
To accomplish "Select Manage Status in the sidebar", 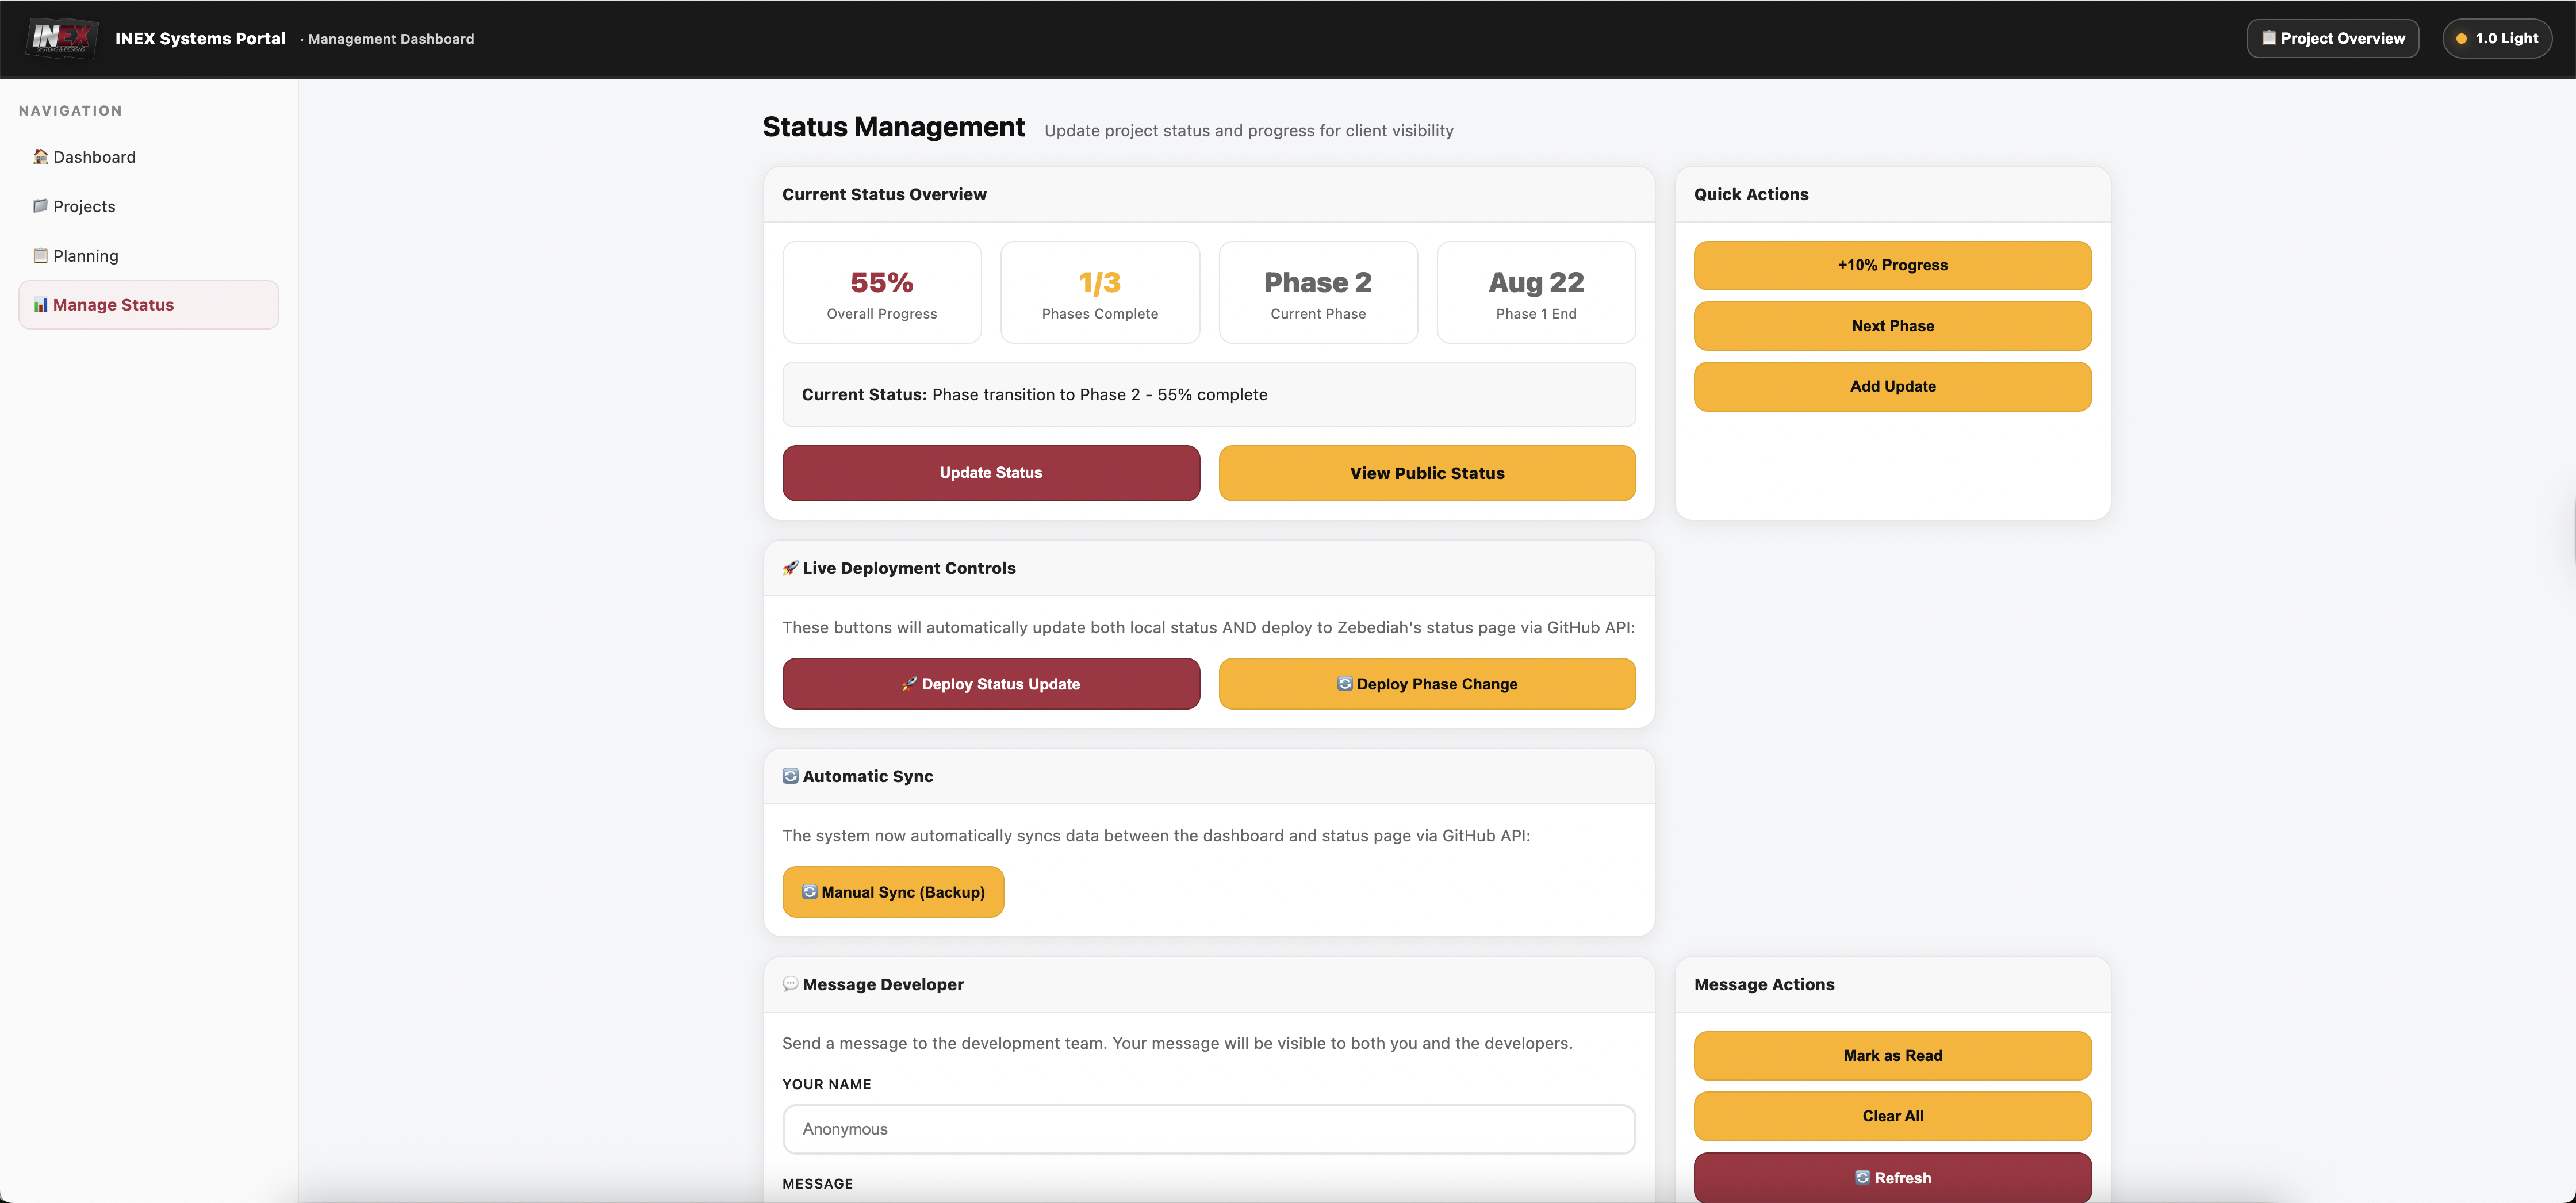I will coord(148,305).
